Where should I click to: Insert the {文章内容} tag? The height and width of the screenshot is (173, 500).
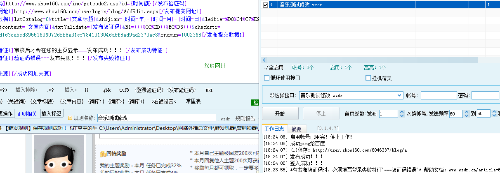[72, 101]
